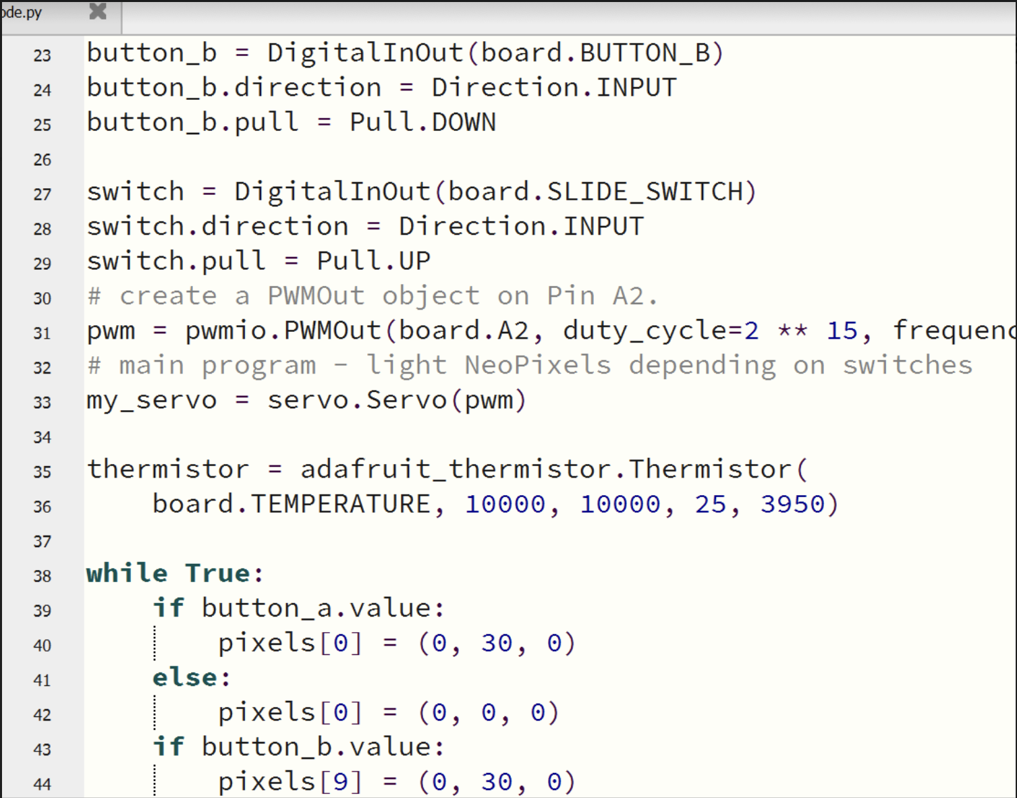Click comment 'main program - light NeoPixels'
1017x798 pixels.
(365, 365)
